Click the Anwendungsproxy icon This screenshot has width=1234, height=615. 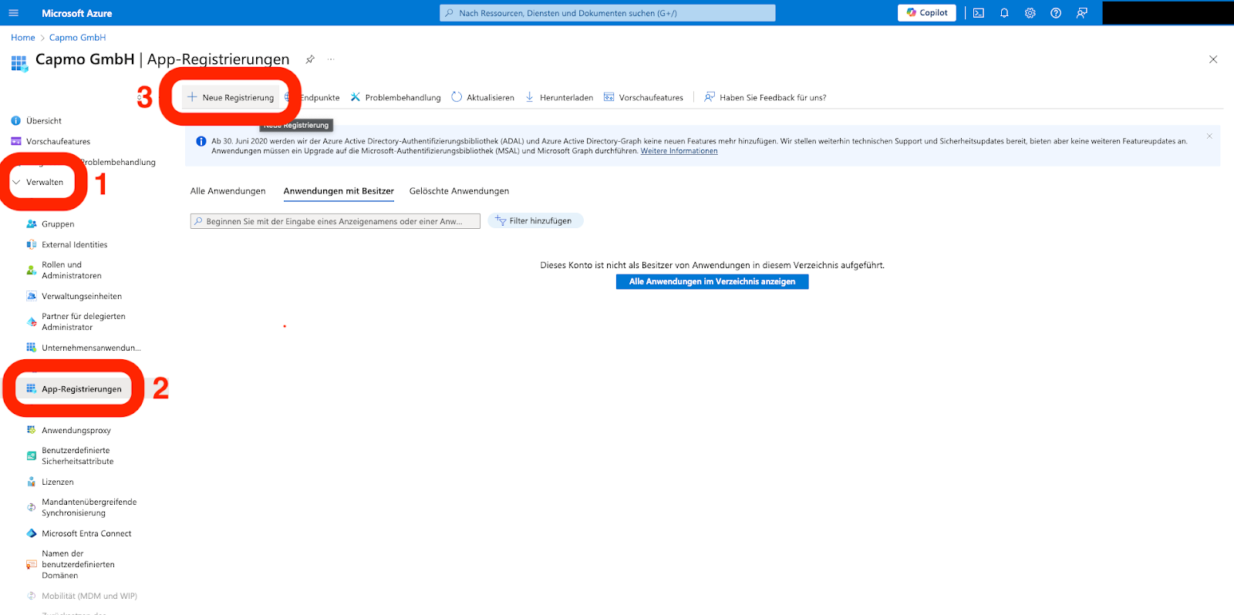(x=32, y=431)
